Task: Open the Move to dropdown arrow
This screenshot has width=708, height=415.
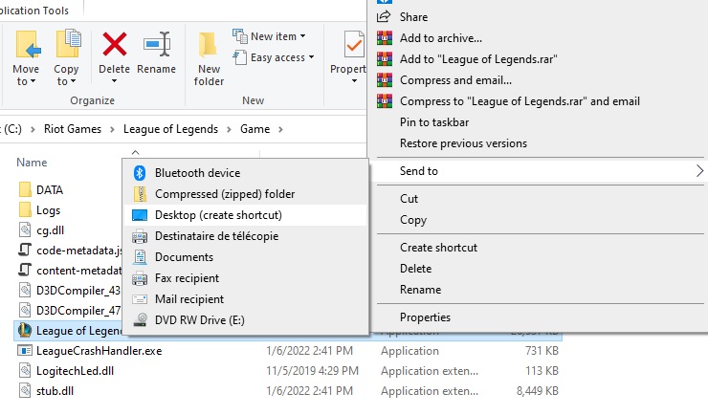Action: (x=33, y=81)
